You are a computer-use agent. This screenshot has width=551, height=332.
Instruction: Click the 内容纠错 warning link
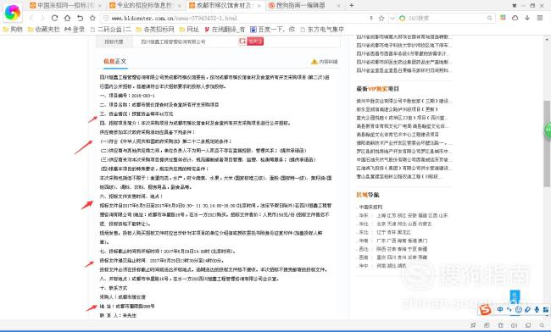click(x=325, y=62)
